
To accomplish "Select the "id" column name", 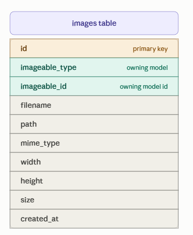I will coord(24,48).
